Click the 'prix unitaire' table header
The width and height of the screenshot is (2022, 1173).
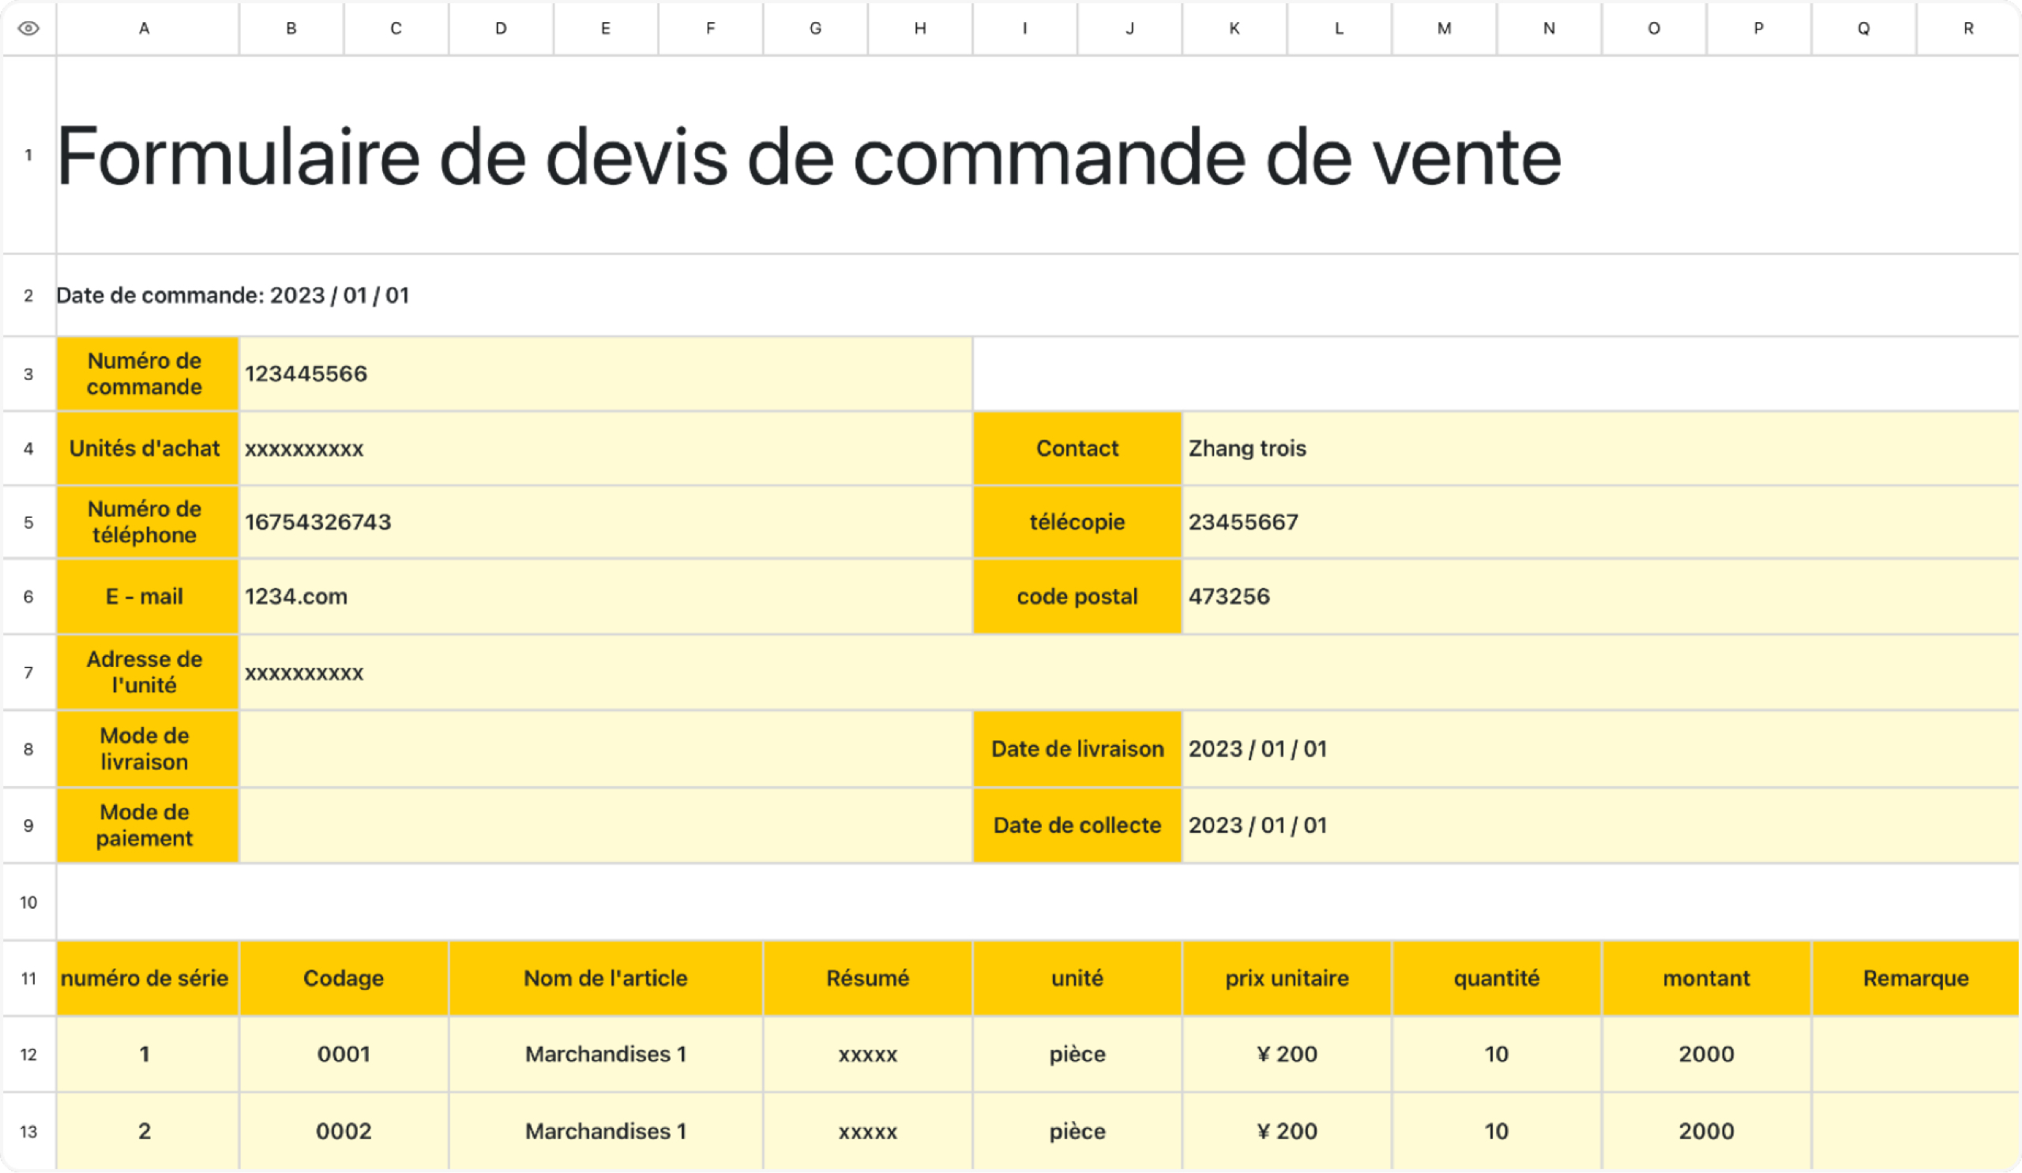coord(1287,978)
